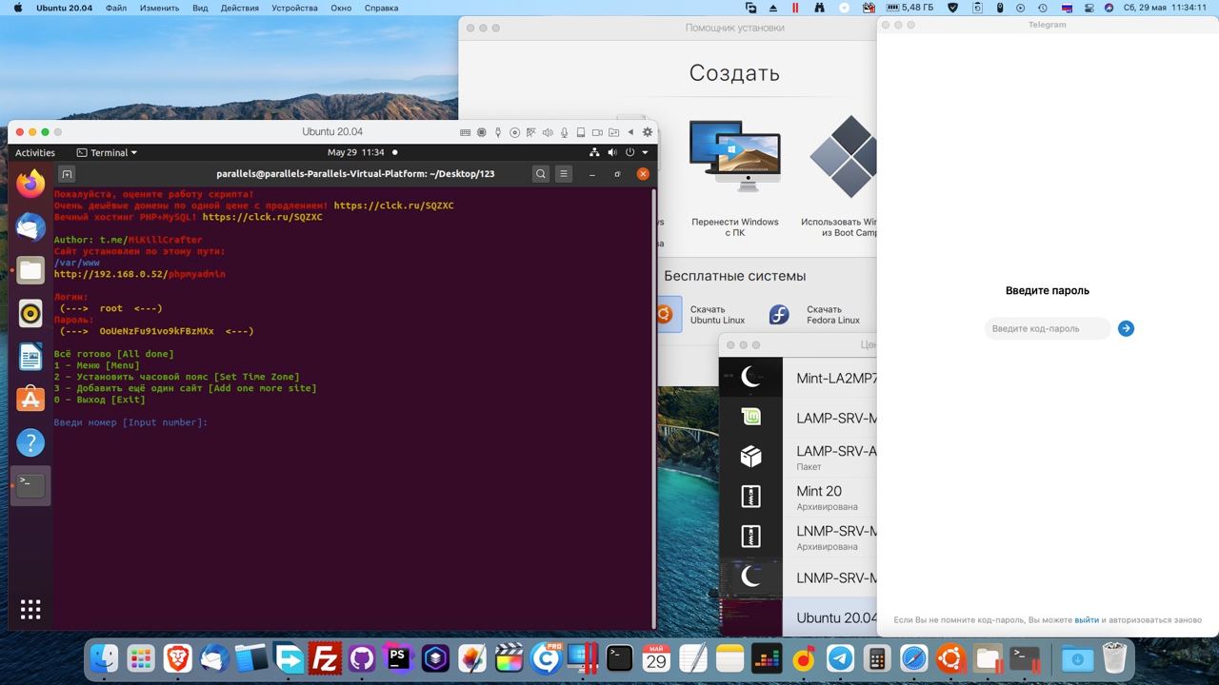
Task: Select the LAMP-SRV-A package in the Control Center
Action: pyautogui.click(x=798, y=457)
